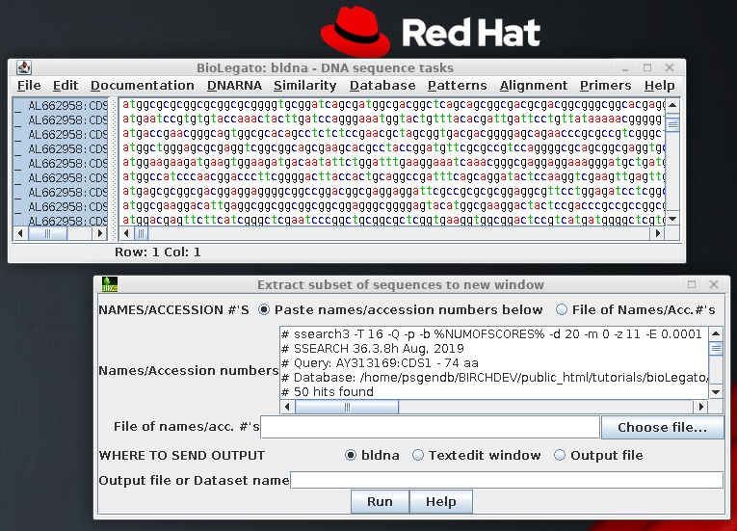Select Output file radio button

tap(560, 455)
